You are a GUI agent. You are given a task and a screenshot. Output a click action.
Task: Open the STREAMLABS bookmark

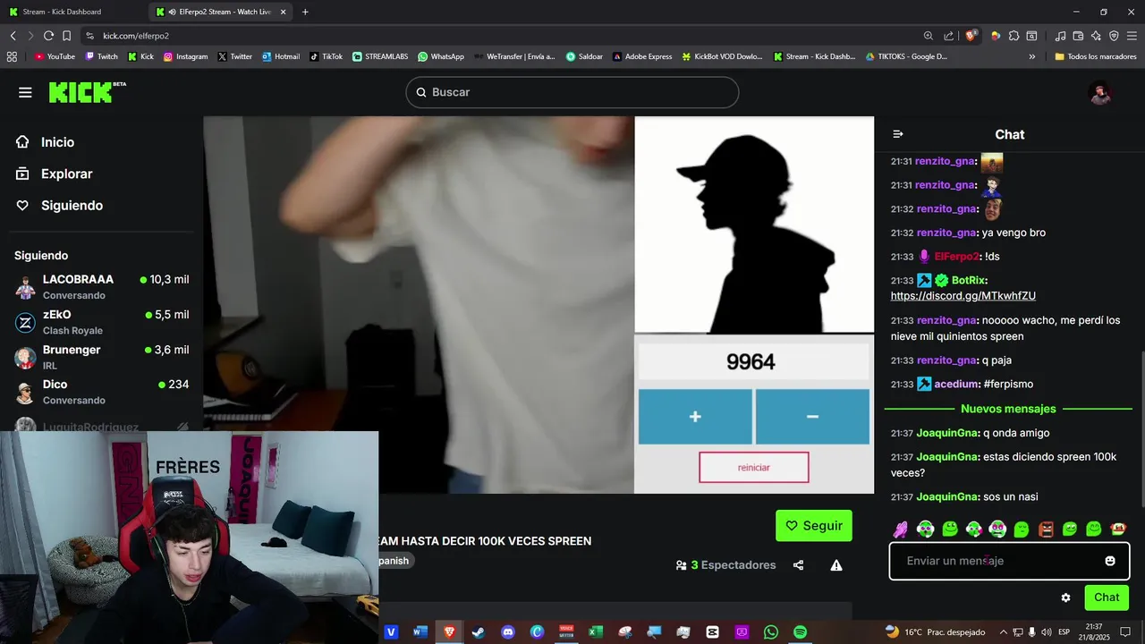point(380,56)
